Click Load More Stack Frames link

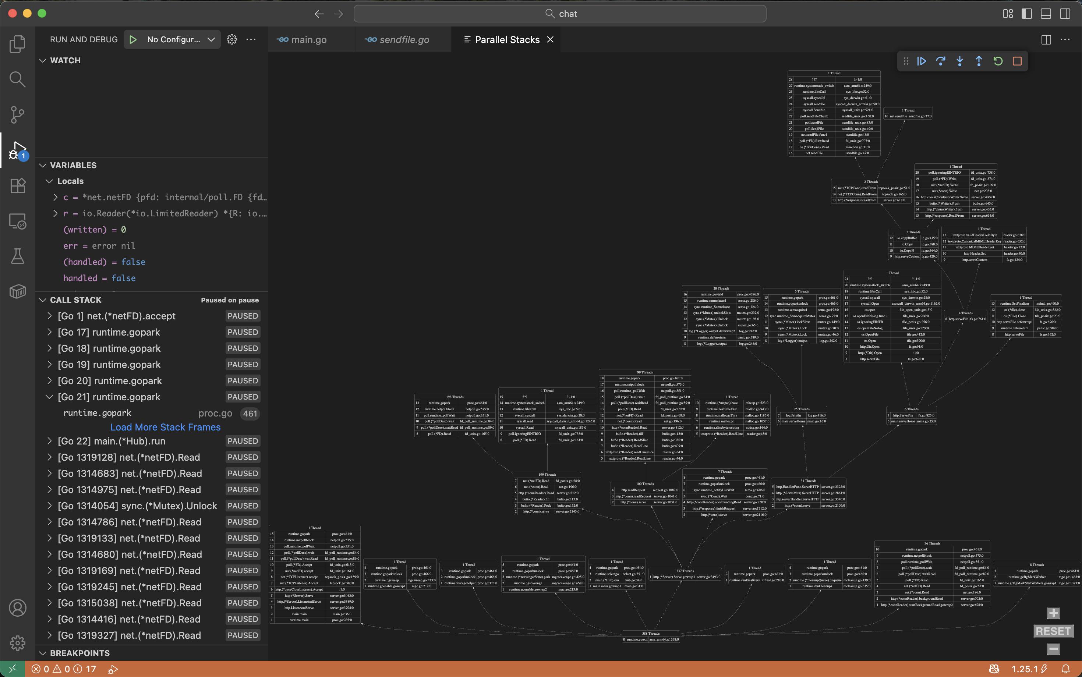(x=165, y=427)
